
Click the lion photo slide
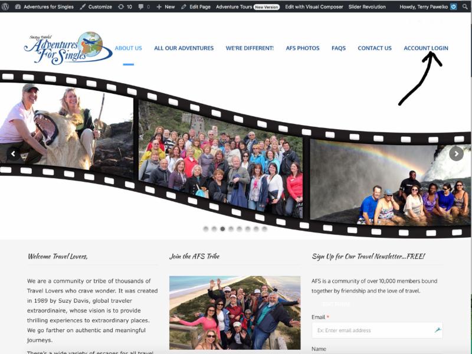(x=66, y=129)
